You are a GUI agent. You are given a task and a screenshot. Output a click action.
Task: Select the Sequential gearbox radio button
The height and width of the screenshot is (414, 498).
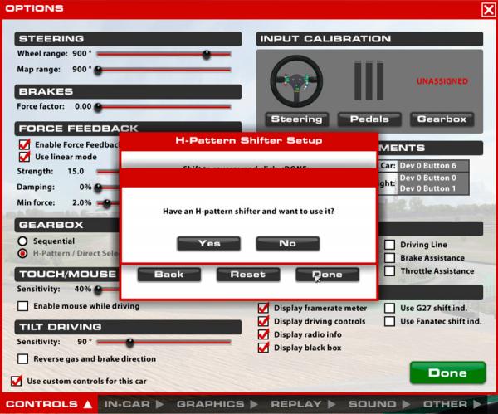(24, 241)
